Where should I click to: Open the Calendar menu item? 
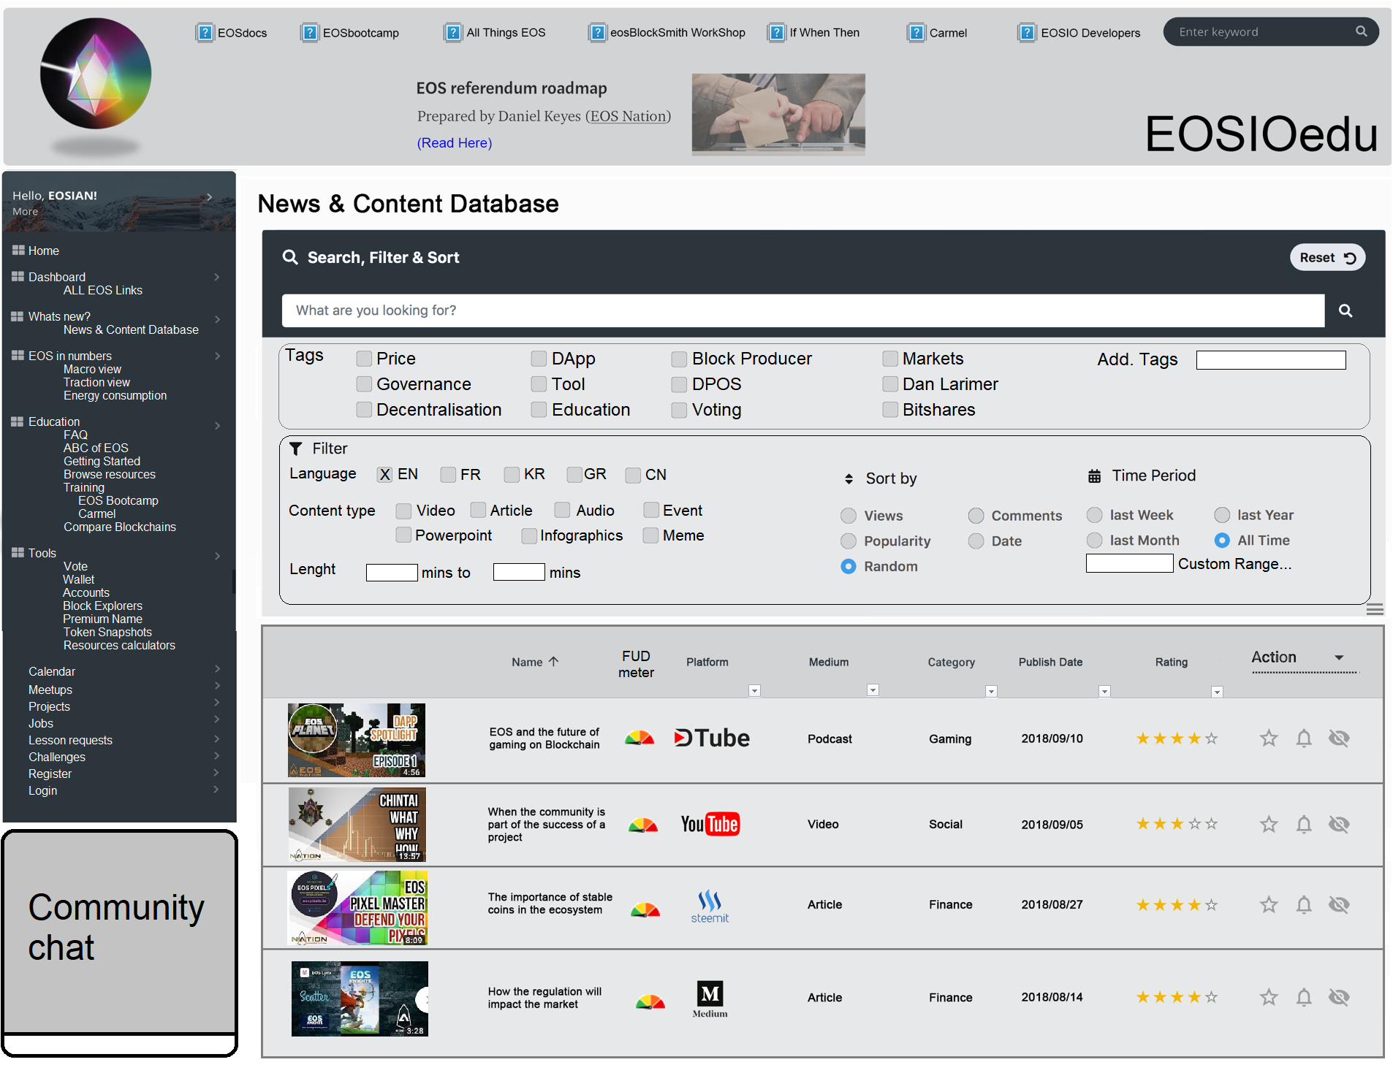tap(52, 671)
